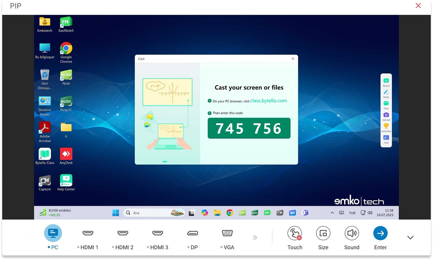
Task: Open the PIP Size option
Action: click(x=323, y=233)
